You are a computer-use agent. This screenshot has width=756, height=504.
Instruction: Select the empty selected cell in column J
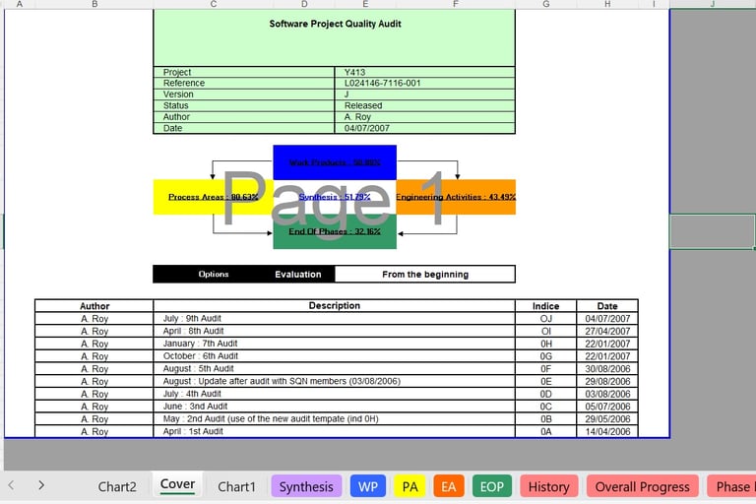pos(712,231)
